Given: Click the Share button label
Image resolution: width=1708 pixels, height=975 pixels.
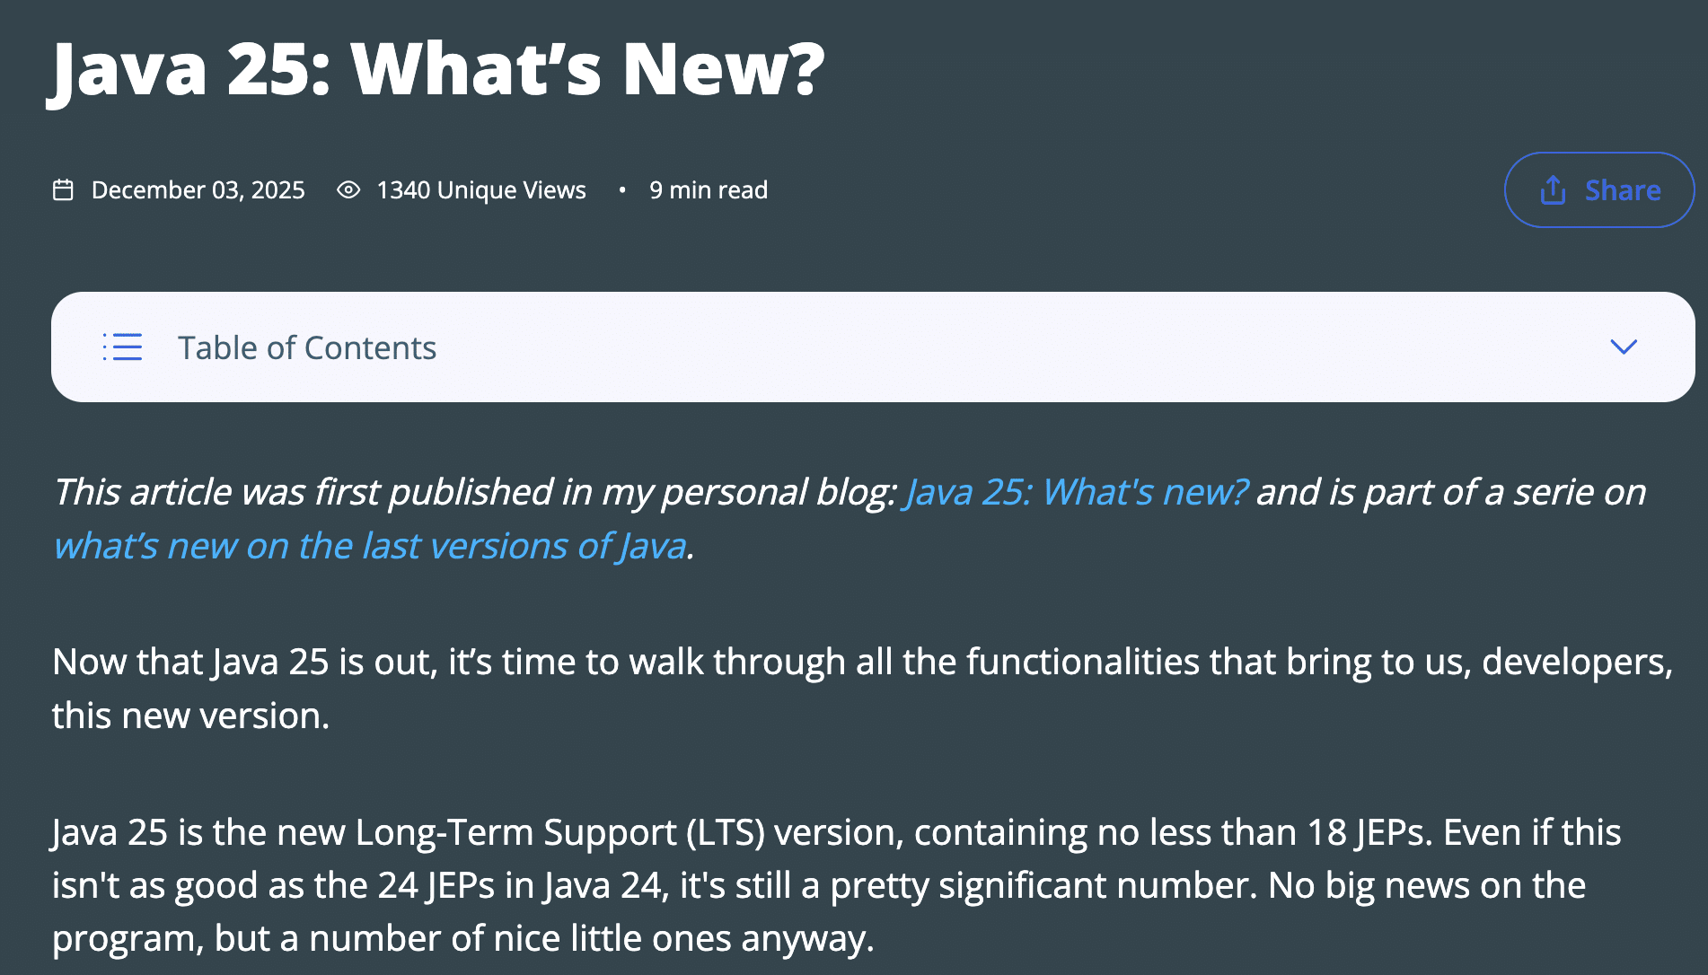Looking at the screenshot, I should tap(1623, 190).
